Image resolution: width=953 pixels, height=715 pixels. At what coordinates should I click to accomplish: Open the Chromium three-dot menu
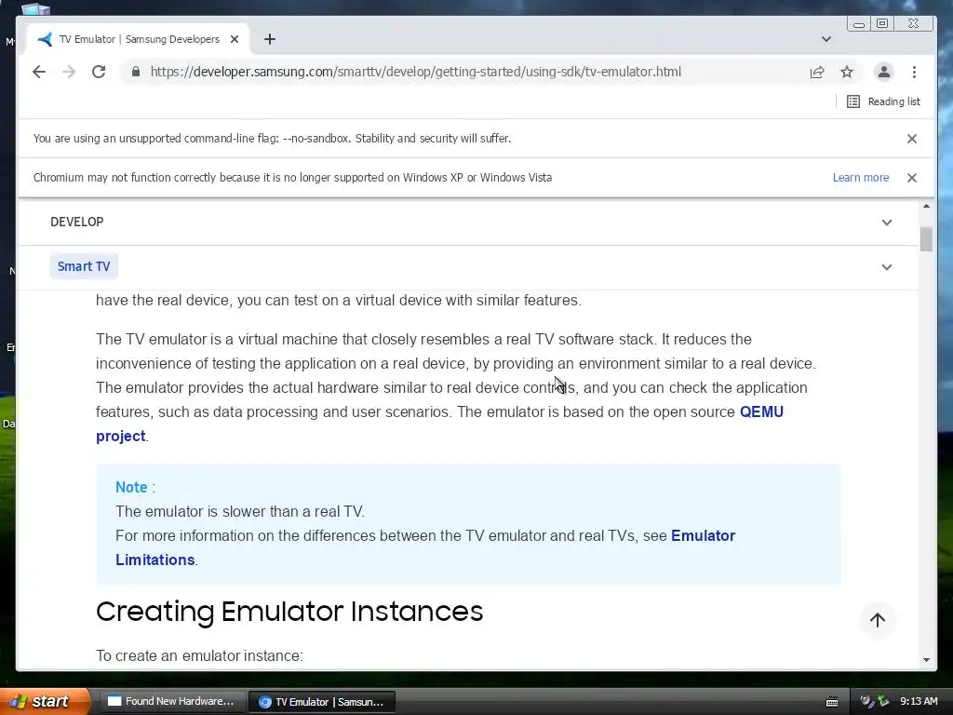(x=914, y=72)
